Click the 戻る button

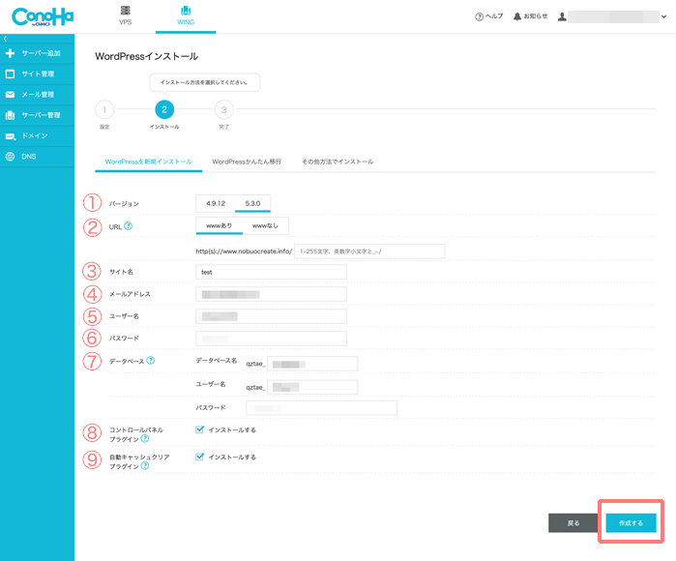click(x=573, y=523)
